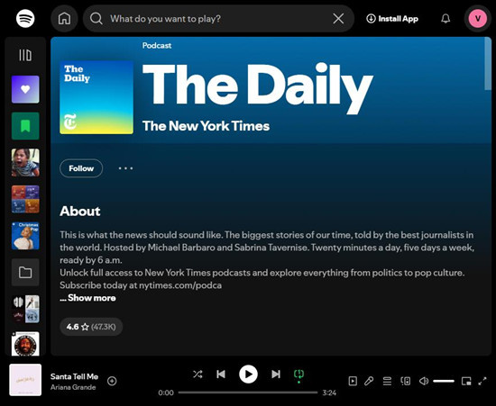Open the user profile avatar V
Viewport: 496px width, 406px height.
[x=478, y=19]
